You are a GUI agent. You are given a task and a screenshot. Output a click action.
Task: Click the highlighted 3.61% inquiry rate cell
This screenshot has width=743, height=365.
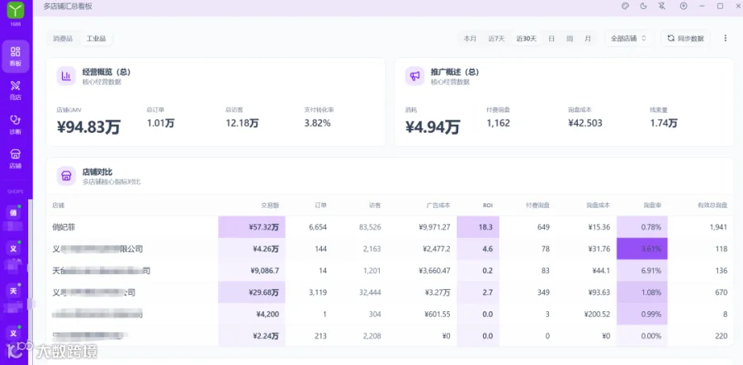point(641,249)
